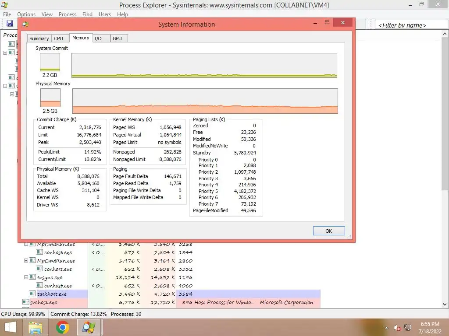Click icon of conhost.exe with PID 3312

(x=39, y=269)
